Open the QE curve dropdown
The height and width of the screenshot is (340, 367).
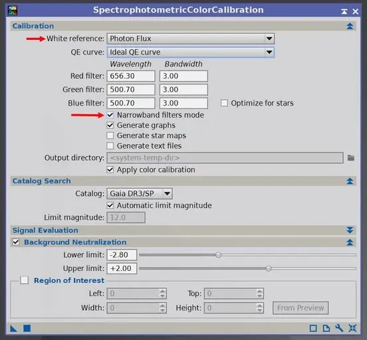click(x=191, y=52)
